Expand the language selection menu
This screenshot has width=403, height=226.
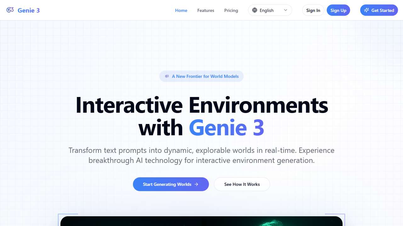pos(270,10)
